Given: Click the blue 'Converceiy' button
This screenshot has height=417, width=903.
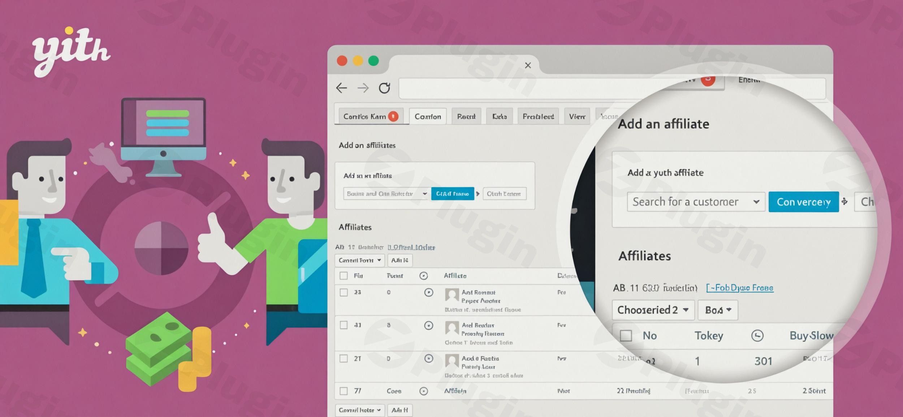Looking at the screenshot, I should coord(804,202).
